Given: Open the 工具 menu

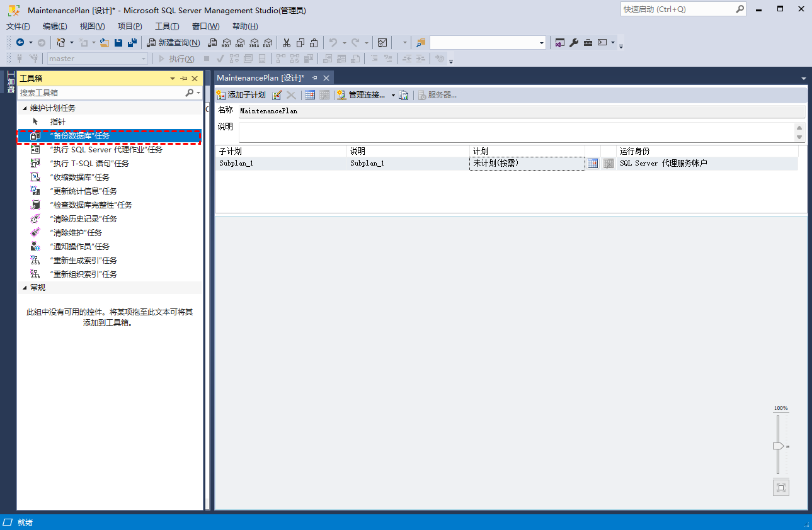Looking at the screenshot, I should click(167, 26).
